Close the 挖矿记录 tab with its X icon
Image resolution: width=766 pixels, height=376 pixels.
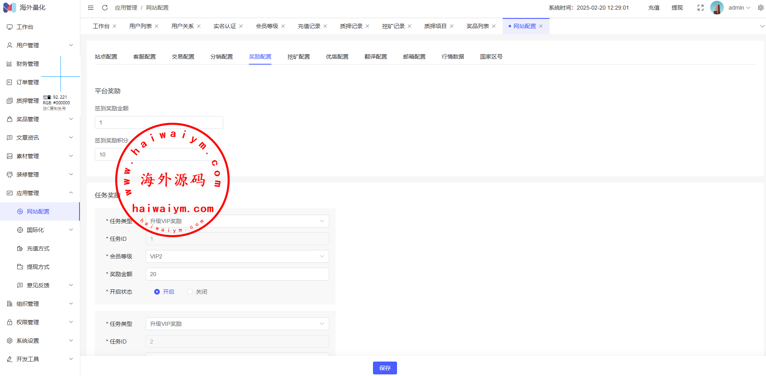[x=409, y=26]
